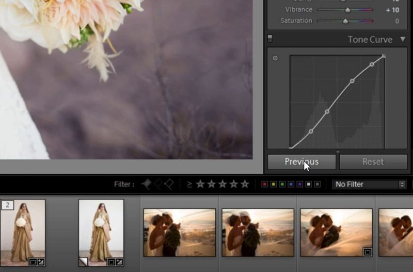Filter by yellow color label

(274, 184)
